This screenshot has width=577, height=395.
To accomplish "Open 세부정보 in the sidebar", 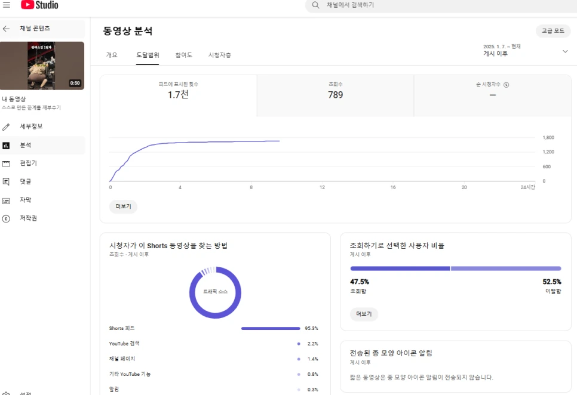I will click(42, 126).
